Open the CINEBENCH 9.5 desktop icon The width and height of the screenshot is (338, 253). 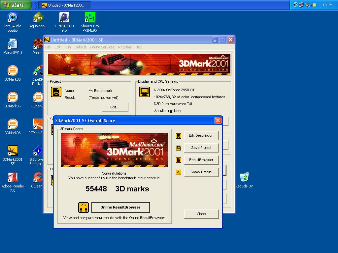(64, 22)
